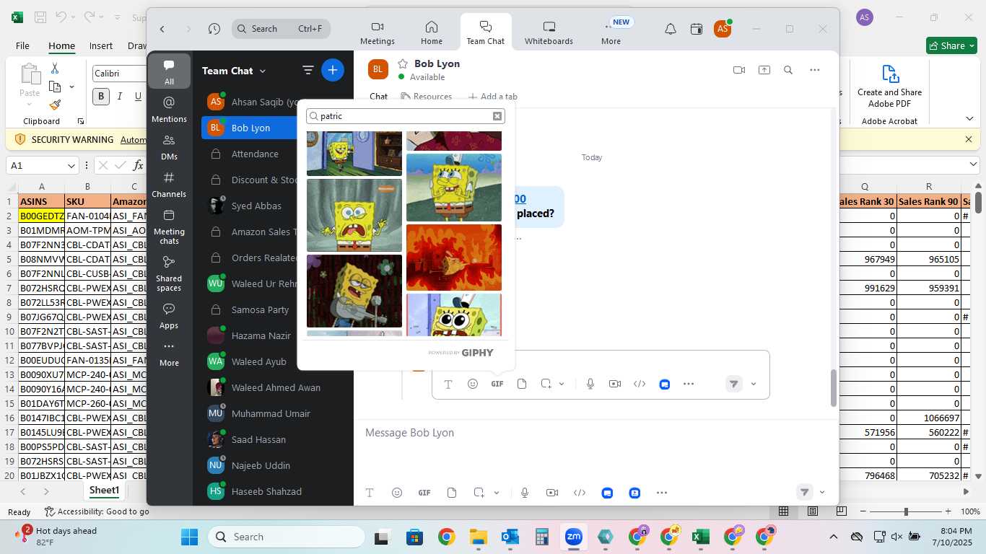Switch Excel to Page Layout view

click(x=813, y=511)
